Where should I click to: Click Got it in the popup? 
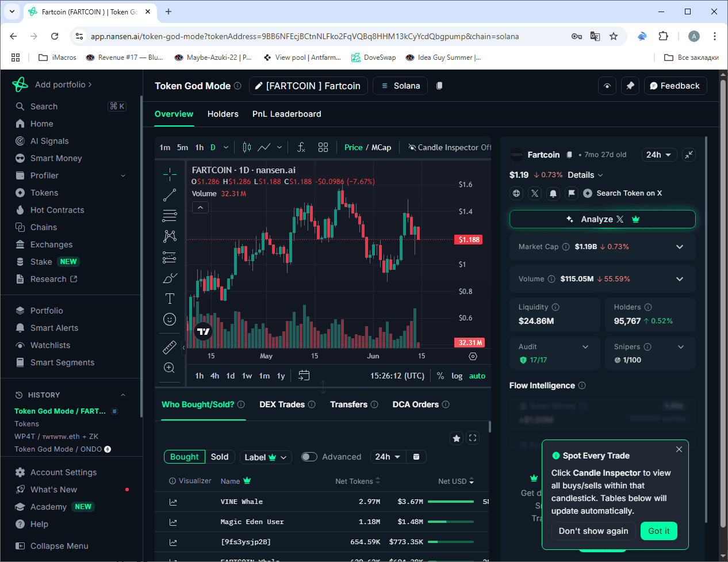(x=659, y=531)
